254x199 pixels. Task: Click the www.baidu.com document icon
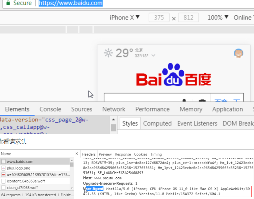click(3, 161)
